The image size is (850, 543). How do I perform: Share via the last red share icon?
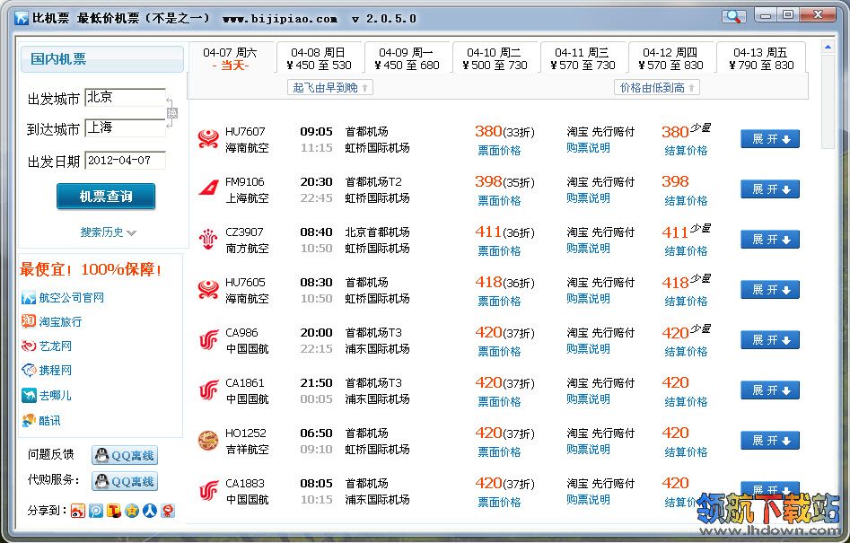(x=168, y=511)
